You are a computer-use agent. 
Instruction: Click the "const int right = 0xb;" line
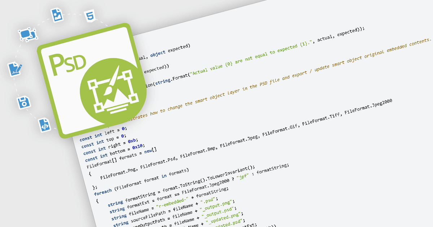(111, 147)
